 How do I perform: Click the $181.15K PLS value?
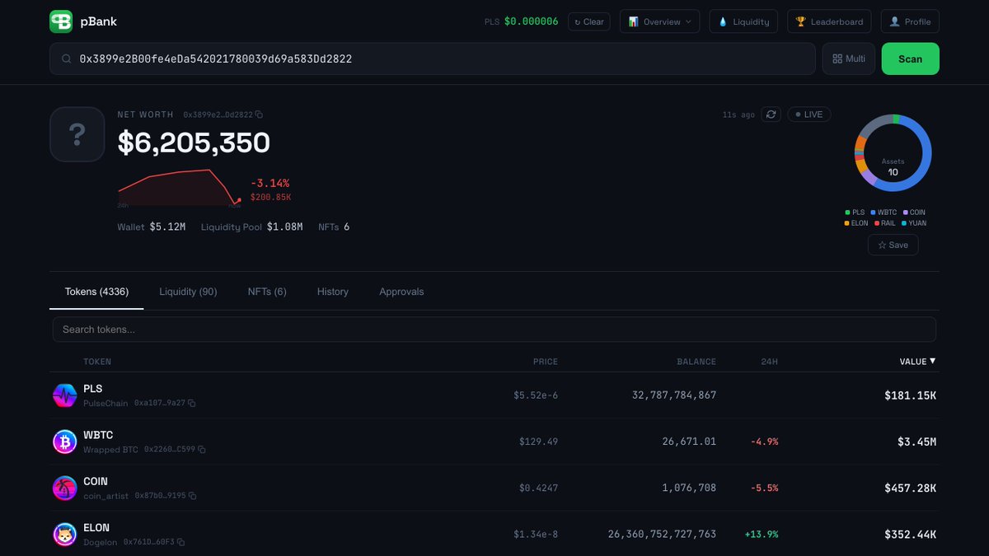tap(911, 395)
